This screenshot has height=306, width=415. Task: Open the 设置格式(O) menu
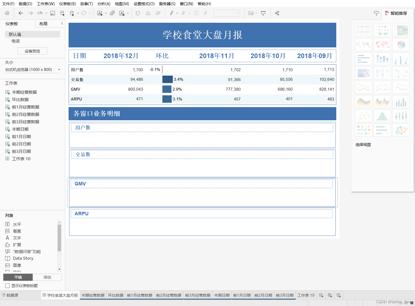click(144, 4)
